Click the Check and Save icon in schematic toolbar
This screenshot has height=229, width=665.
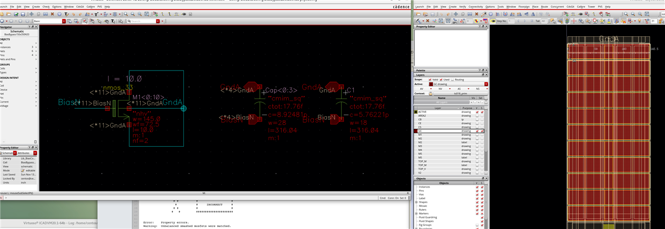(17, 13)
